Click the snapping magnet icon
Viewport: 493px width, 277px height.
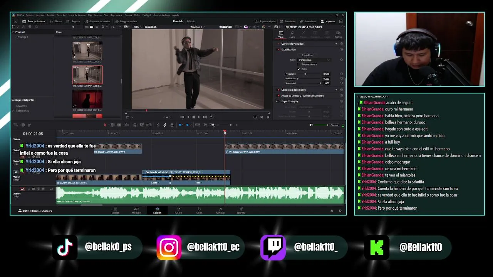pos(158,125)
